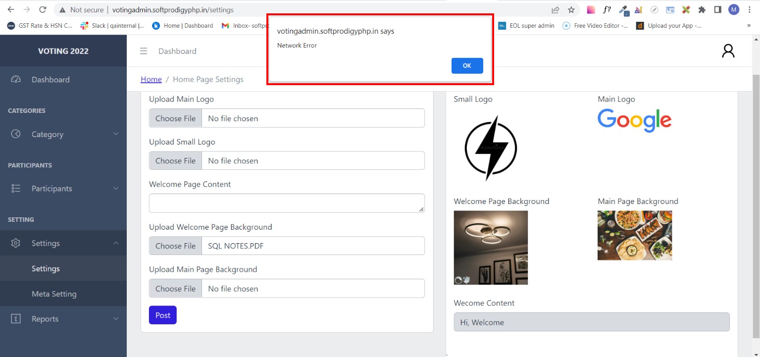Go back with the browser back arrow
Viewport: 760px width, 357px height.
coord(11,9)
